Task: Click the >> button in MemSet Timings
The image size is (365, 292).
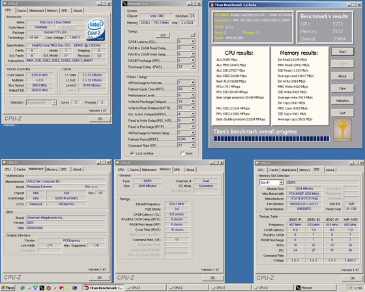Action: pyautogui.click(x=192, y=35)
